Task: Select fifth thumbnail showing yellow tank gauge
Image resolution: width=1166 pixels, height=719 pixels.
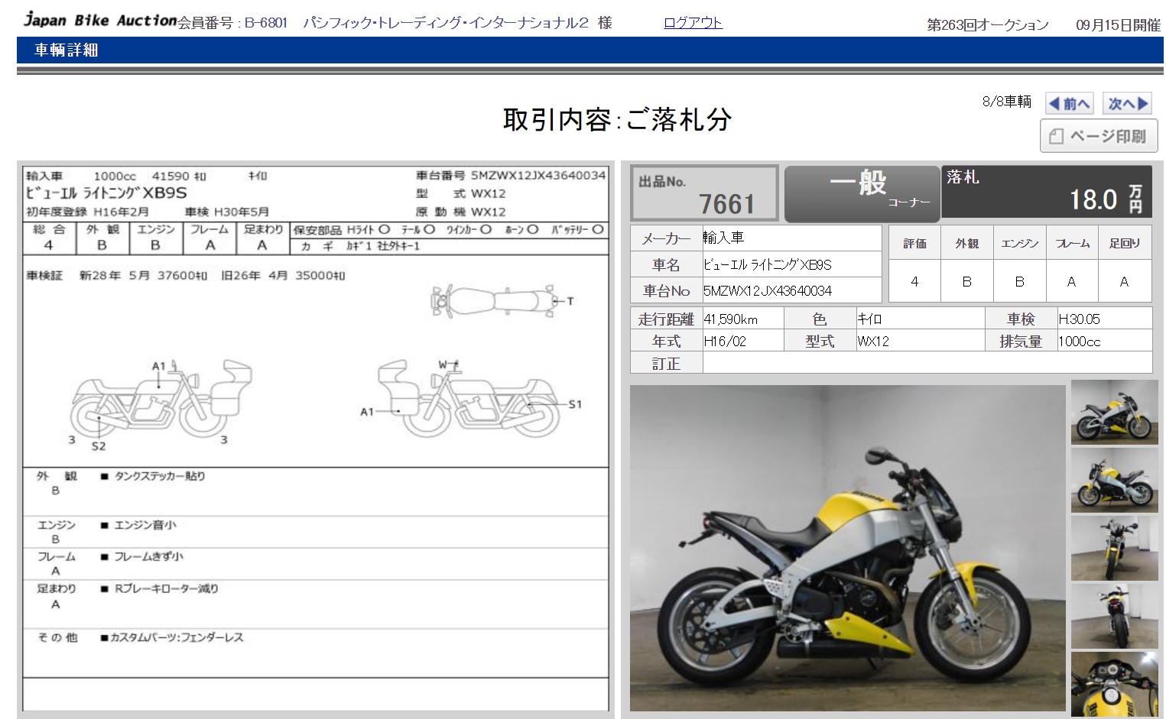Action: tap(1114, 684)
